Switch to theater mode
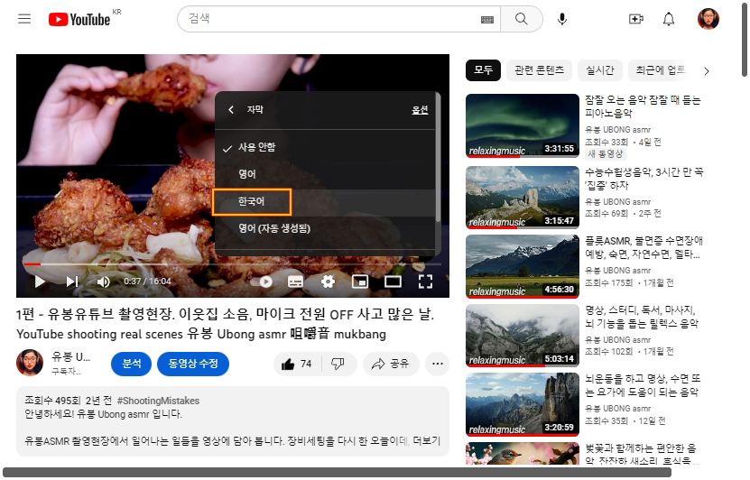The width and height of the screenshot is (750, 480). tap(393, 282)
